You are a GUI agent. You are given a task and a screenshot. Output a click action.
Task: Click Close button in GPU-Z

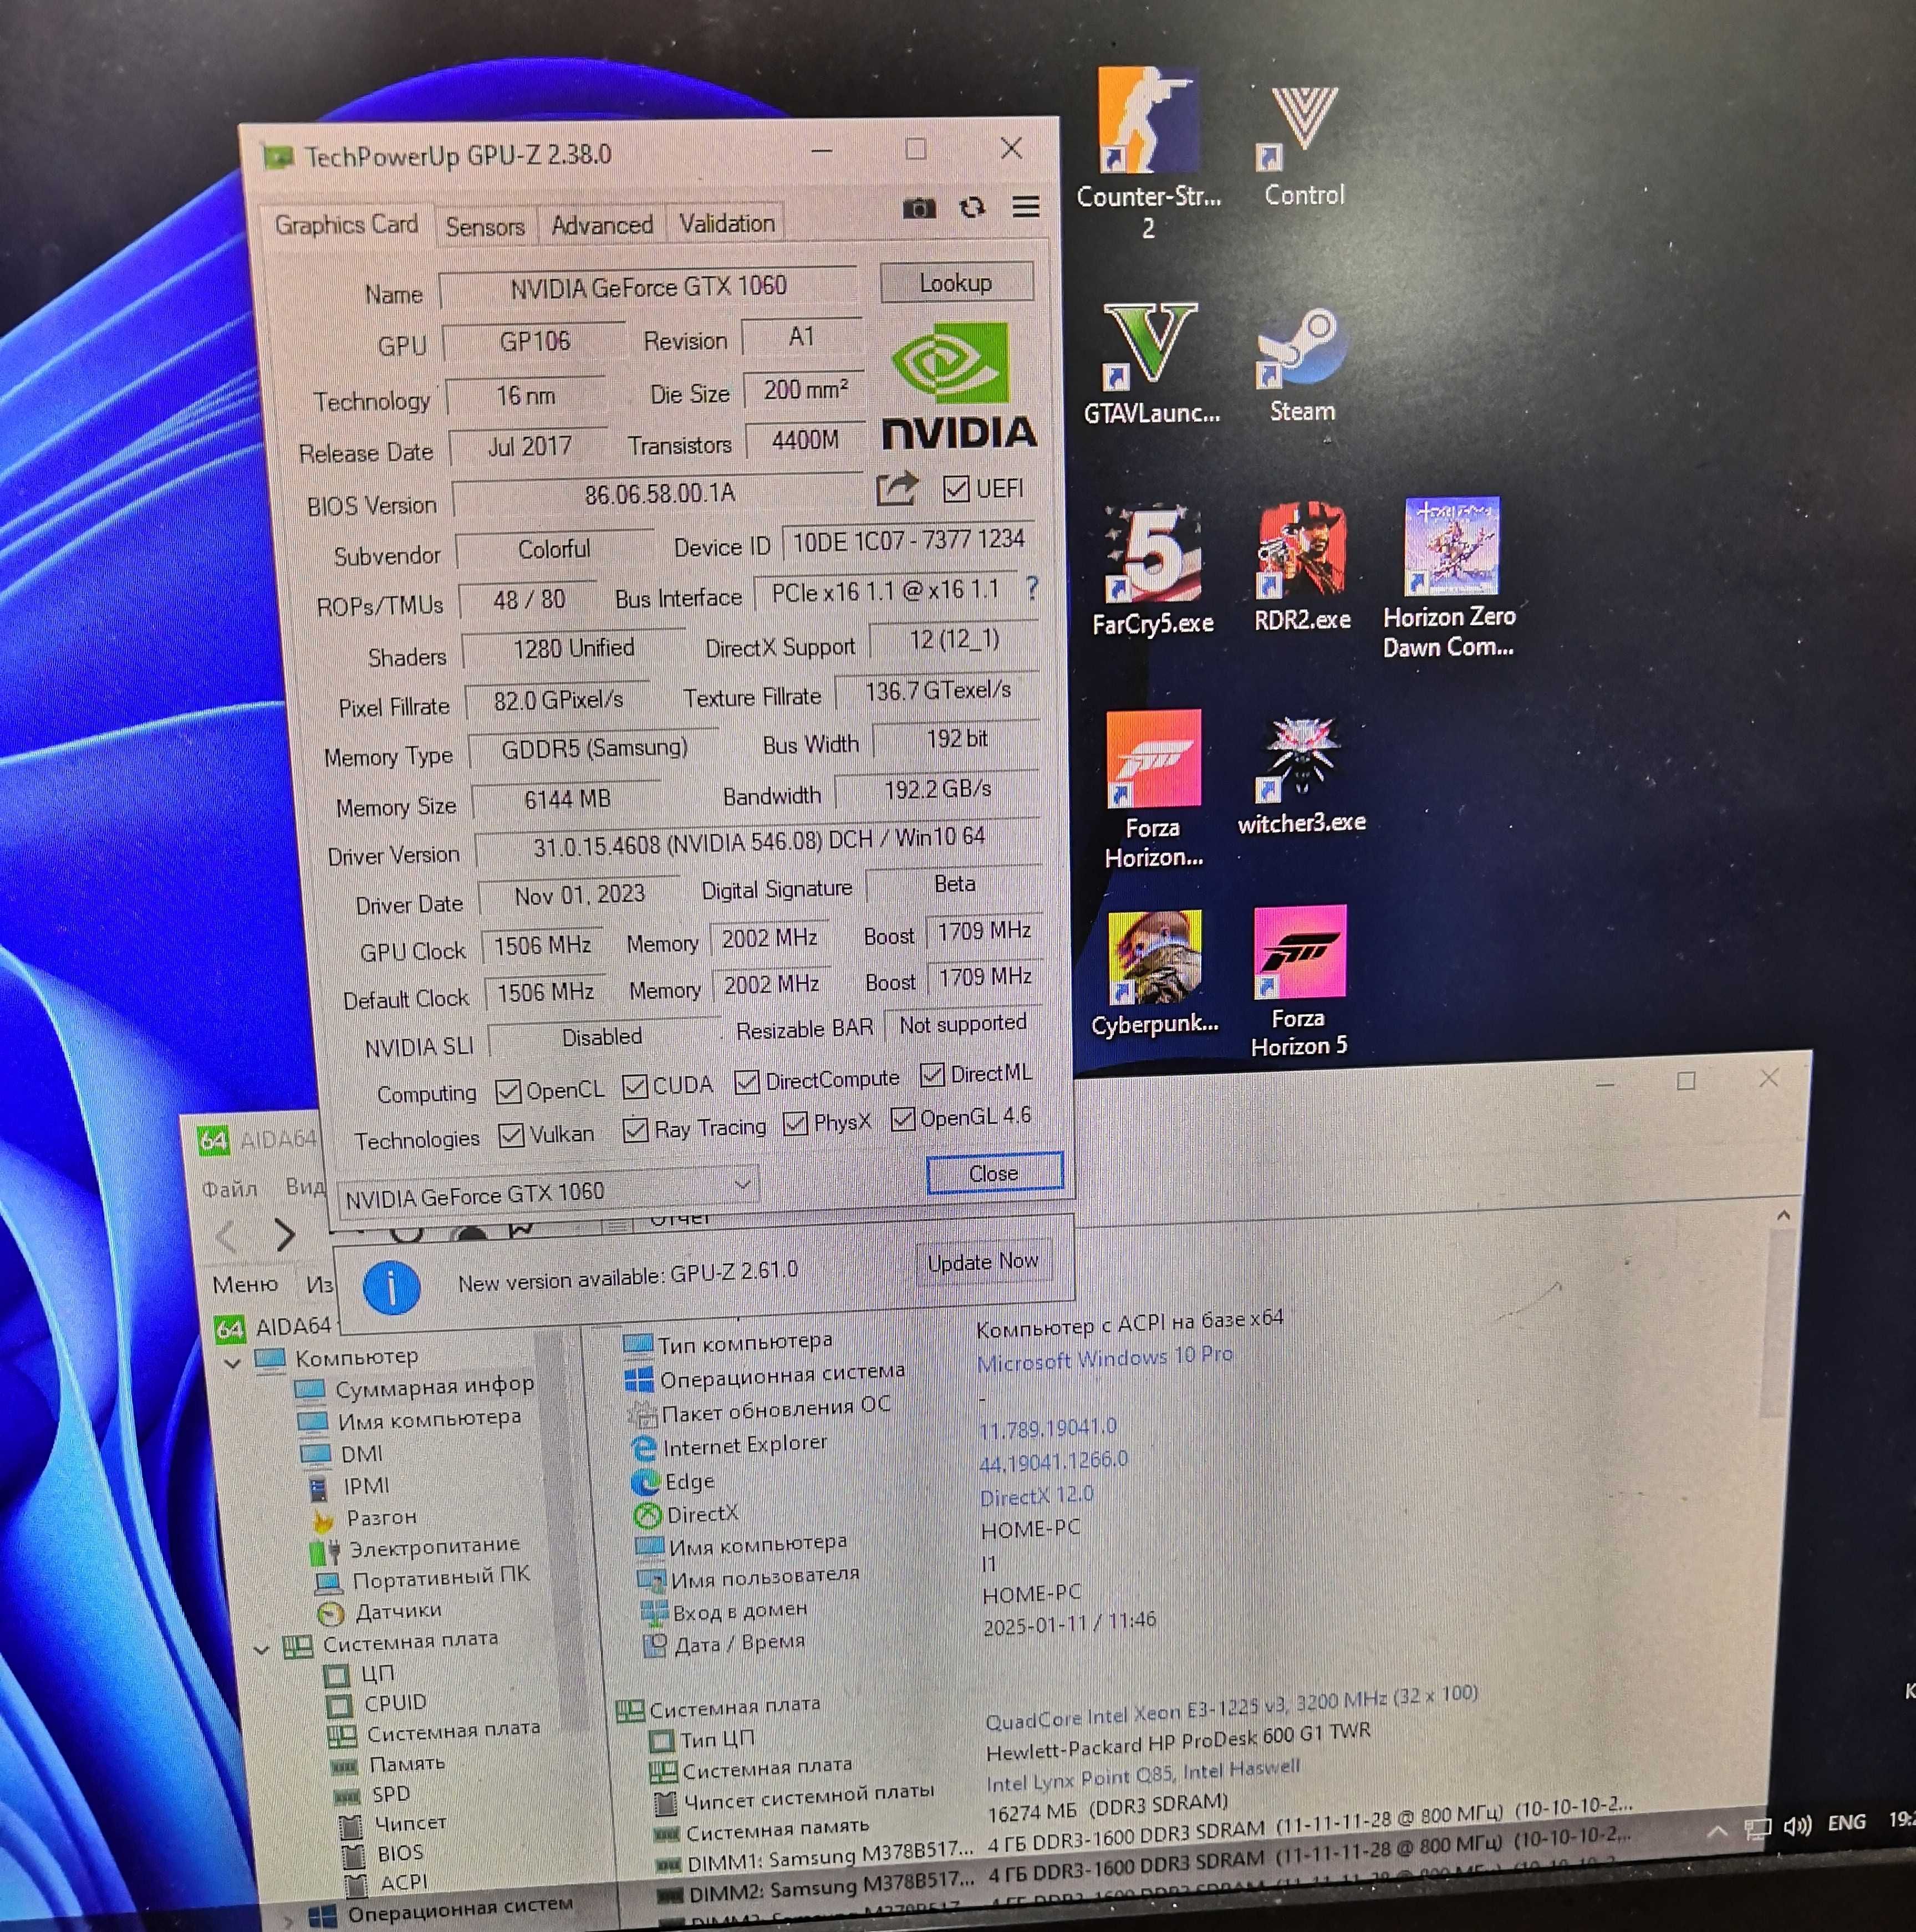pyautogui.click(x=993, y=1173)
